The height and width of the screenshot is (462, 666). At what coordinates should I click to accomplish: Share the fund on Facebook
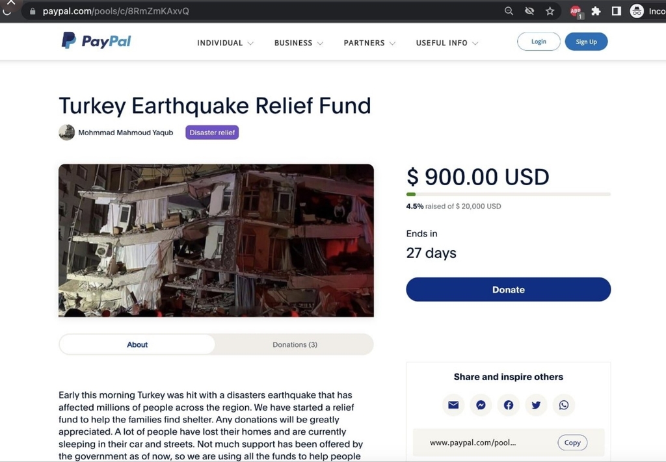tap(509, 405)
